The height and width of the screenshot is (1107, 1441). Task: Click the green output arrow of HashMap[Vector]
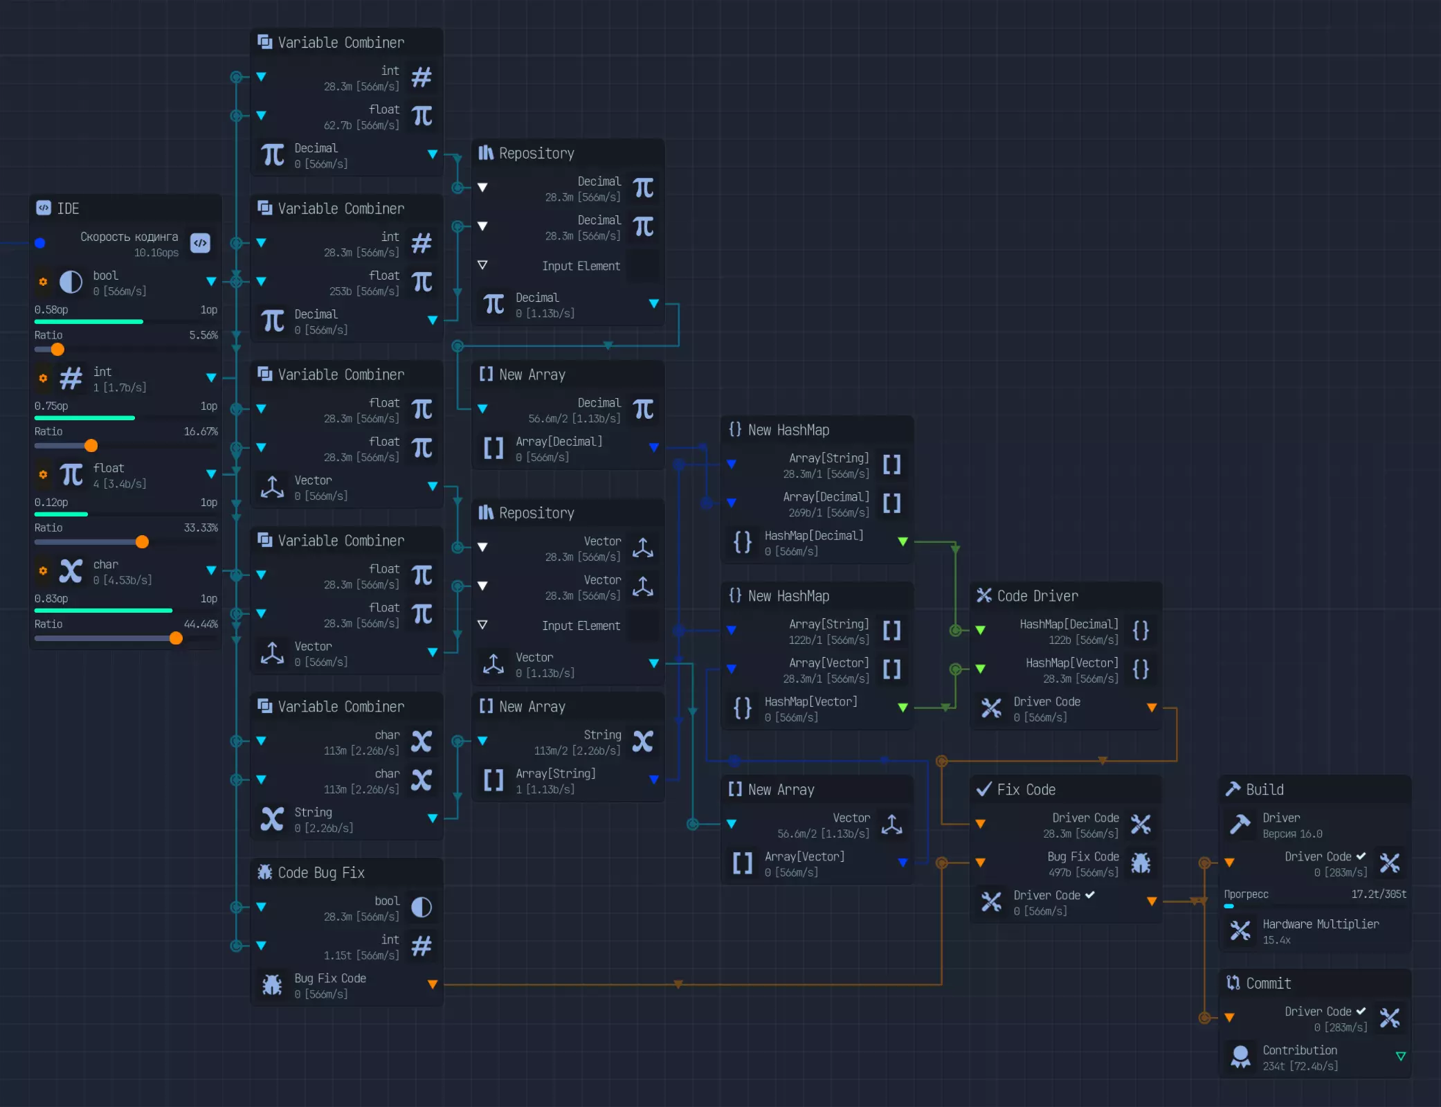(x=903, y=708)
